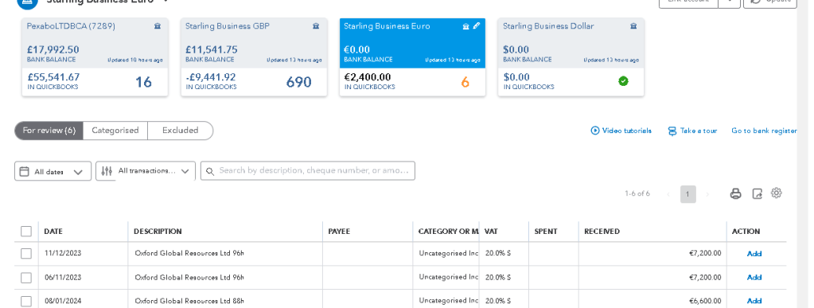Select all transactions with header checkbox
814x308 pixels.
26,231
